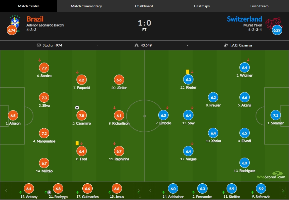Select Alisson's 6.5 rating circle
This screenshot has height=200, width=289.
click(x=13, y=115)
